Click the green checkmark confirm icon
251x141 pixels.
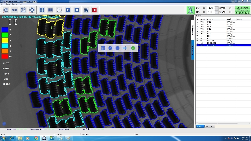(x=133, y=48)
